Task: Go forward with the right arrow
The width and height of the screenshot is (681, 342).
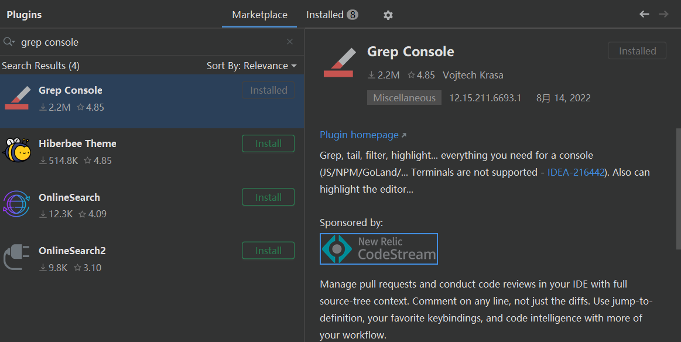Action: [x=663, y=14]
